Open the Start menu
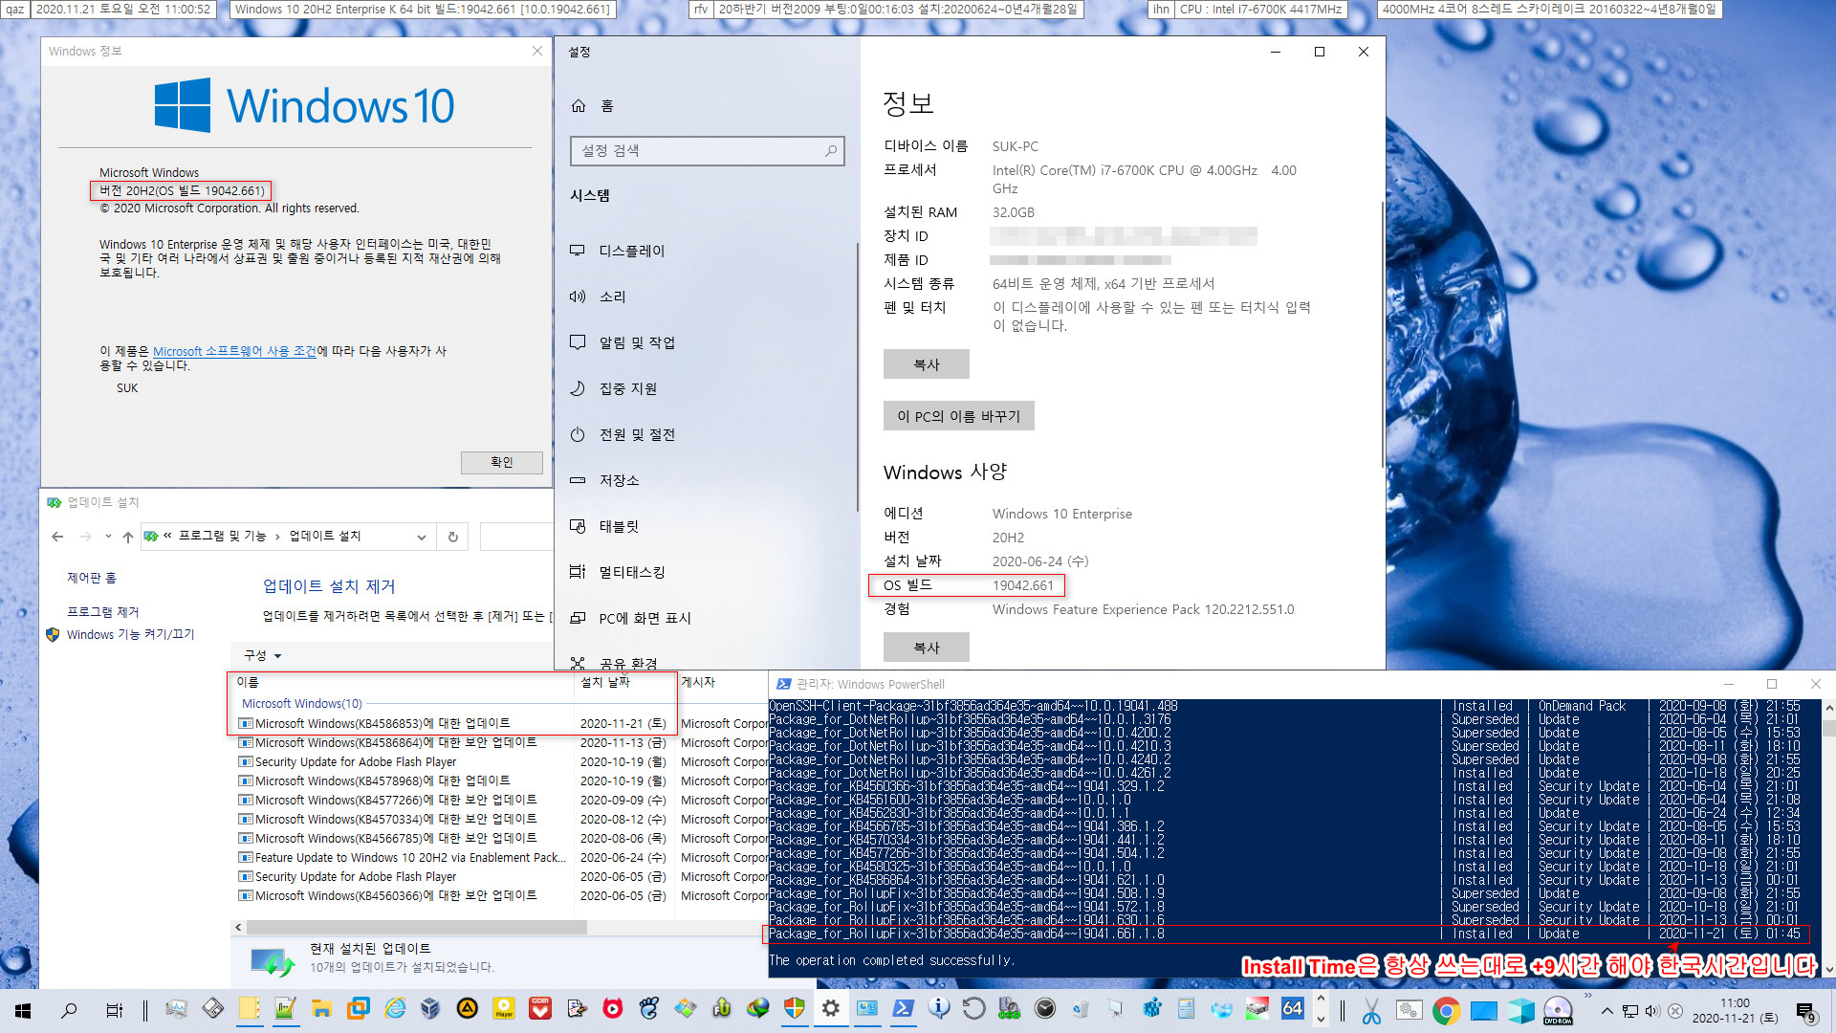This screenshot has height=1033, width=1836. tap(23, 1010)
